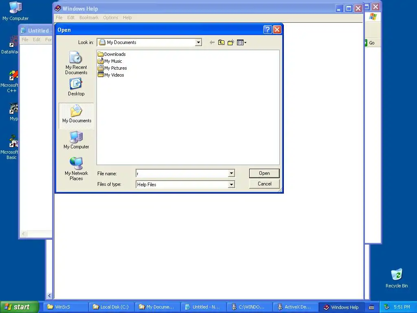Minimize the Windows Help window

339,9
